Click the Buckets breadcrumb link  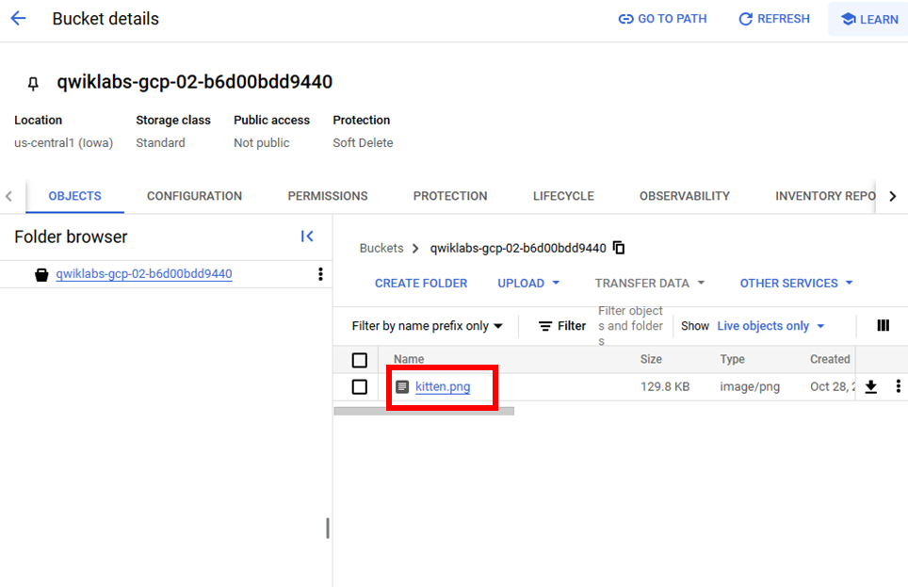coord(381,248)
